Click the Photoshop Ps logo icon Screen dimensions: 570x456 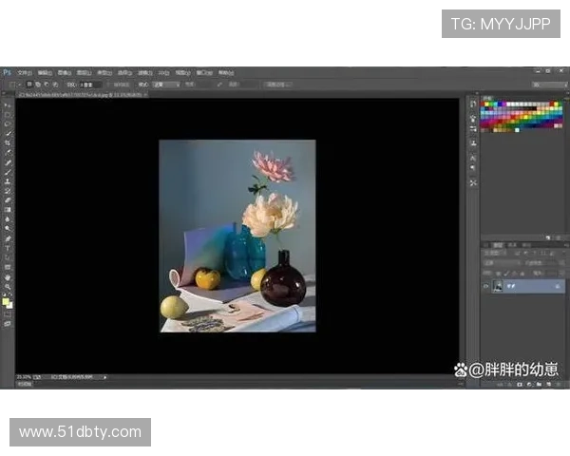click(7, 72)
